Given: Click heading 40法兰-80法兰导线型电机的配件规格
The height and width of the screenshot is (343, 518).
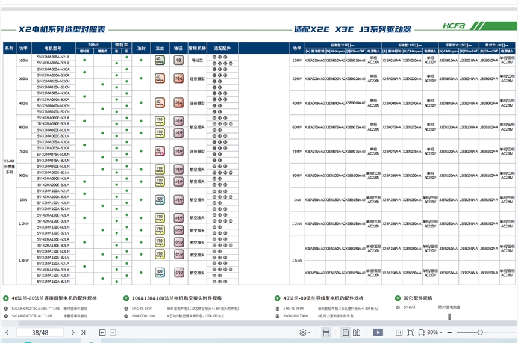Looking at the screenshot, I should coord(323,298).
